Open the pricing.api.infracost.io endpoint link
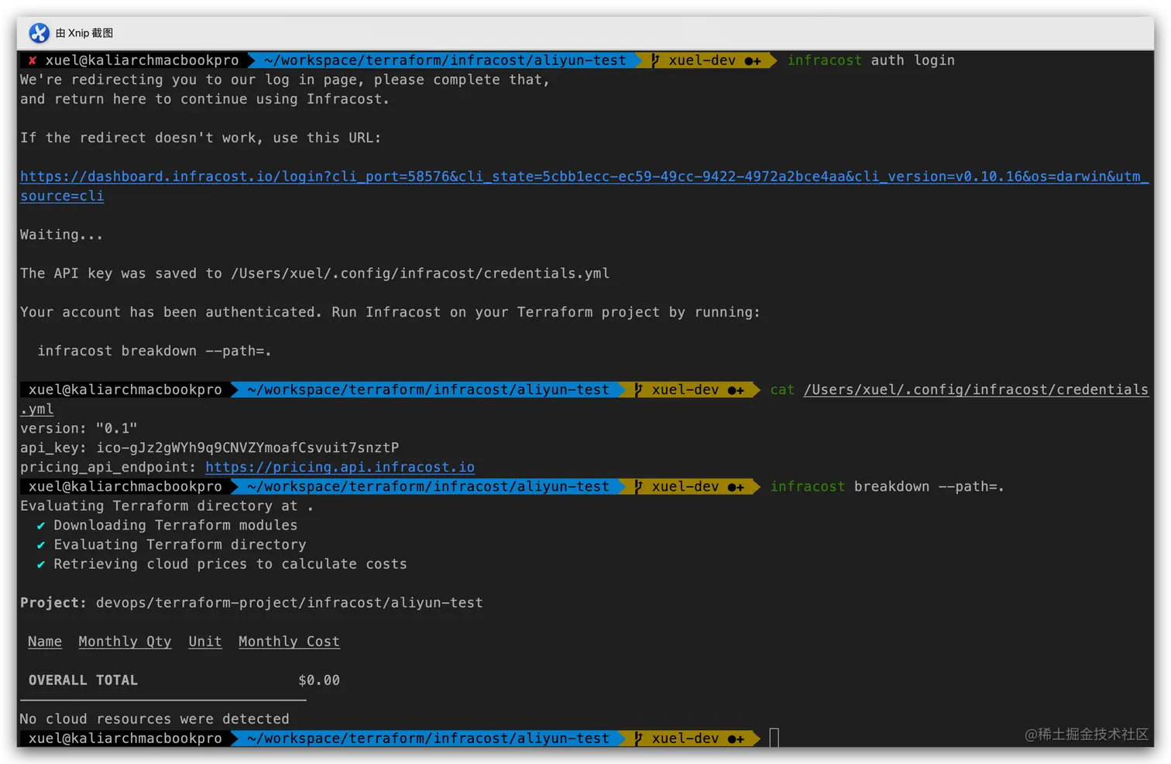This screenshot has width=1171, height=764. coord(340,468)
